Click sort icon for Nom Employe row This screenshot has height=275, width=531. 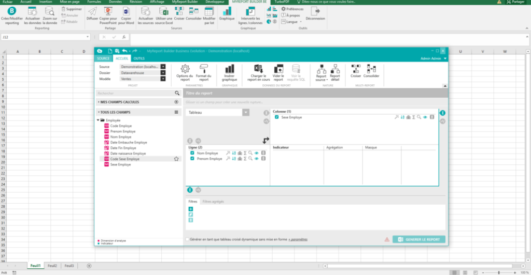(234, 153)
